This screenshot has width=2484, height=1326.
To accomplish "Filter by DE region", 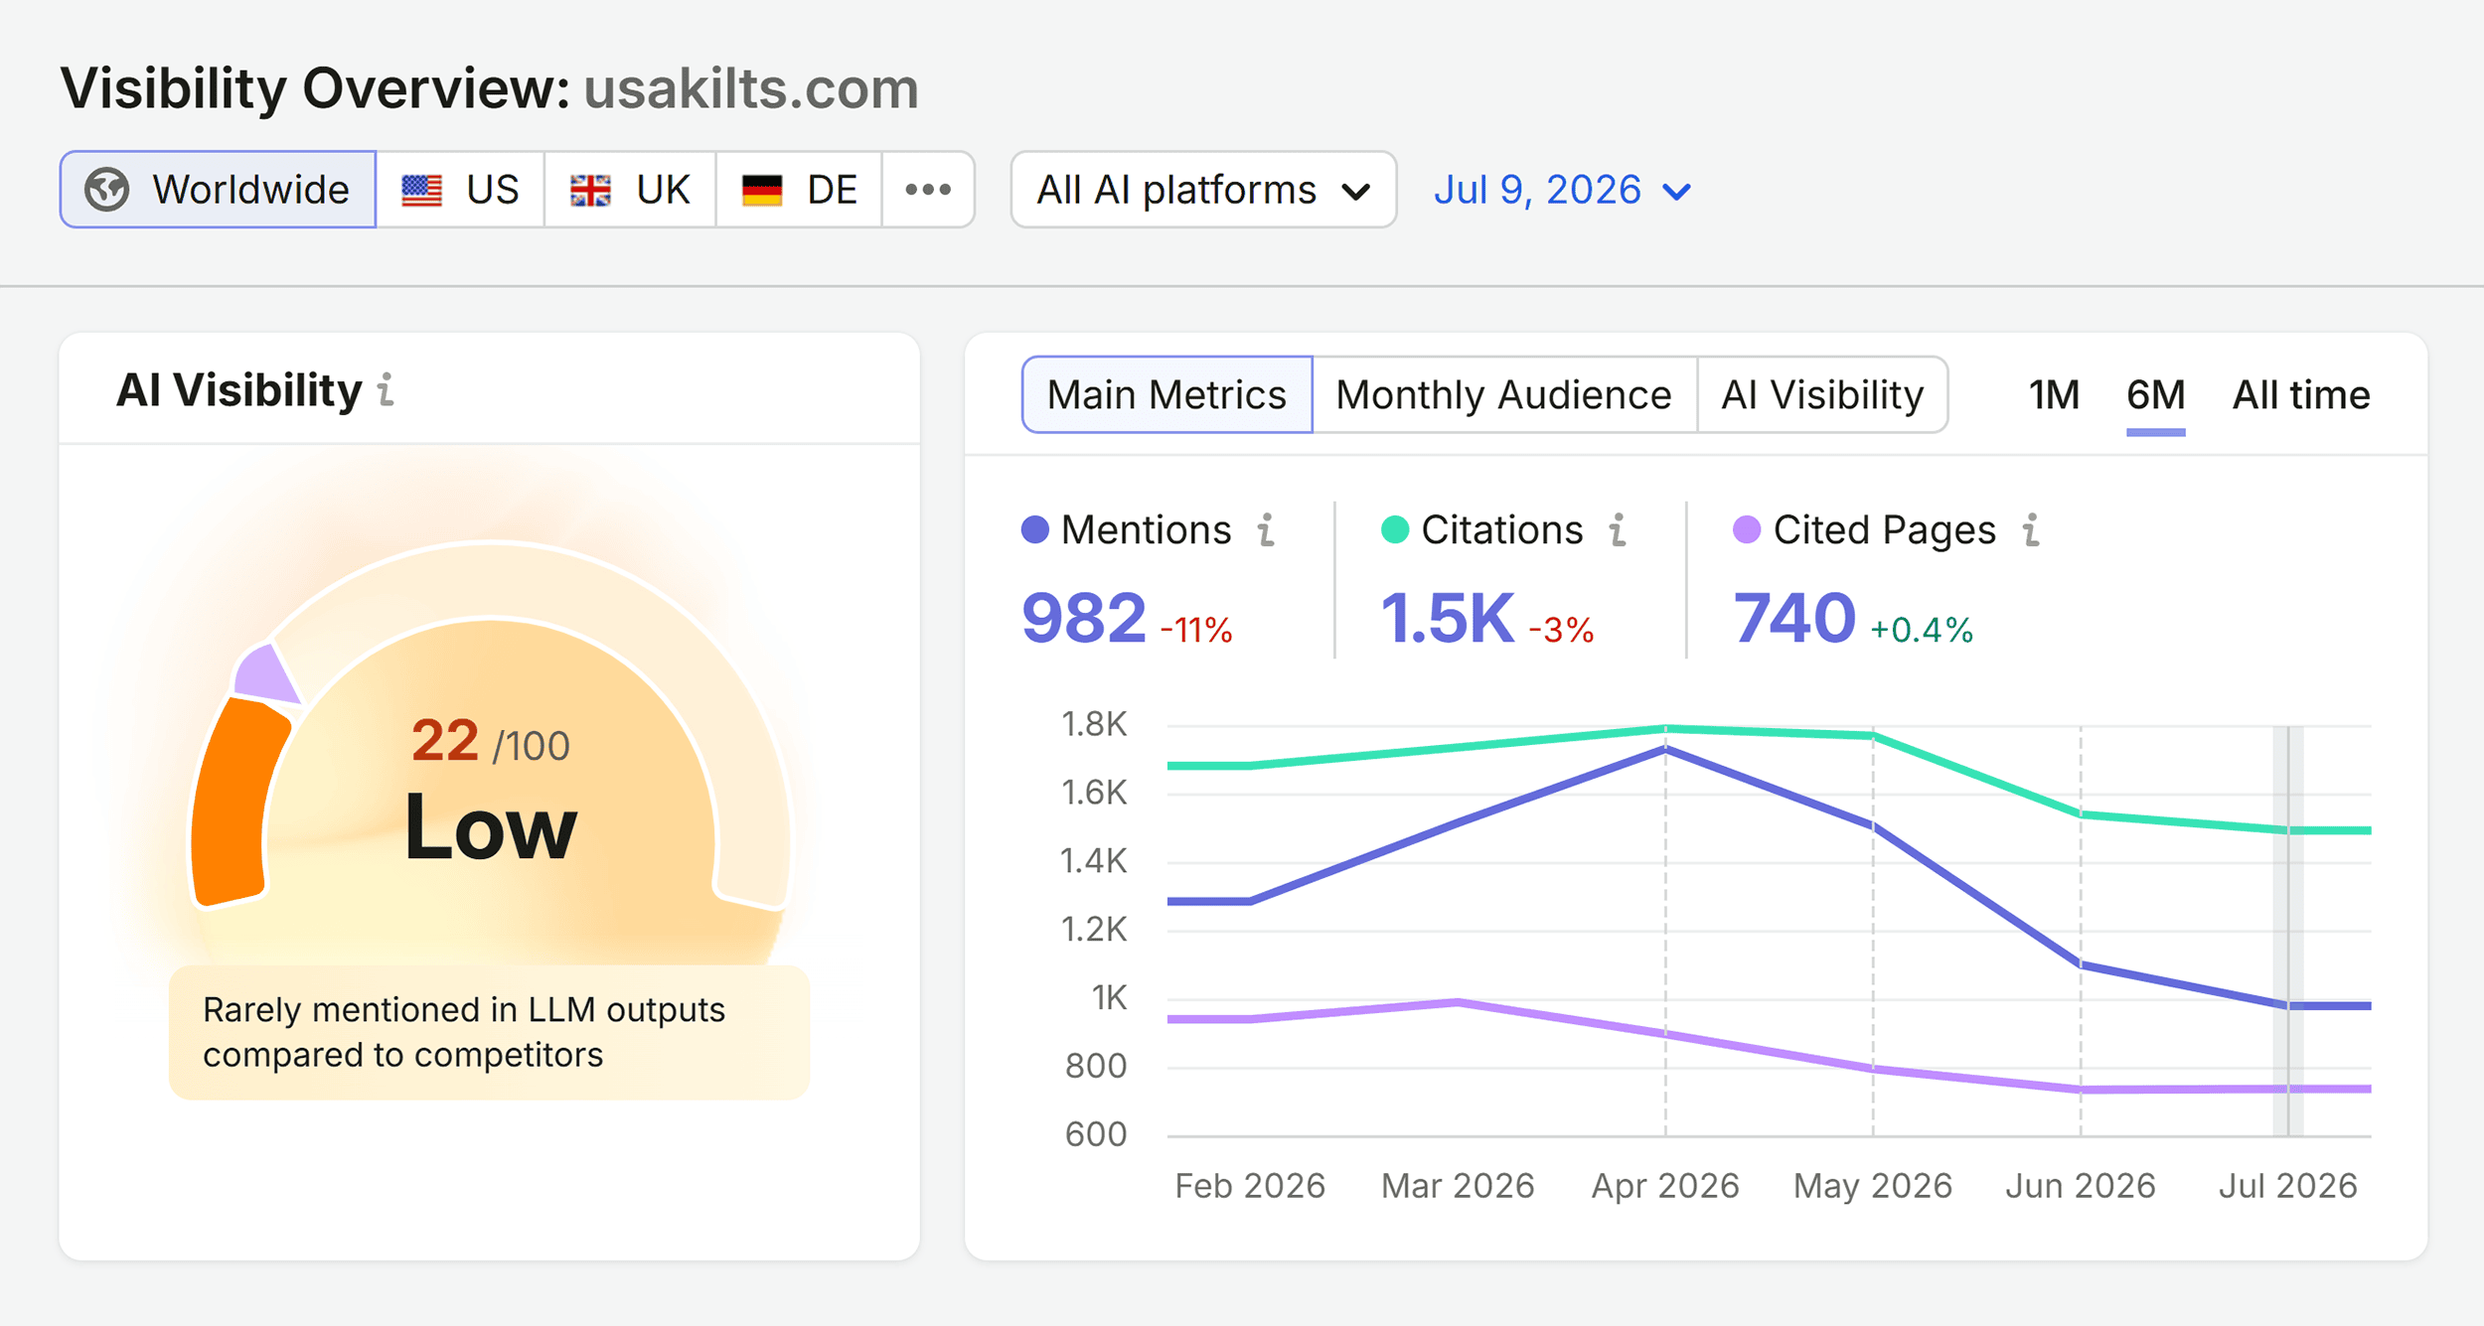I will click(799, 190).
